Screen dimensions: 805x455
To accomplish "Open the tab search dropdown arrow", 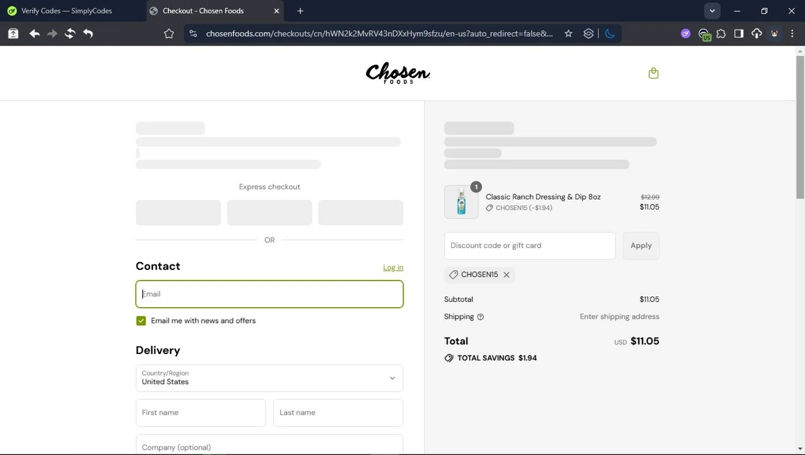I will [712, 11].
